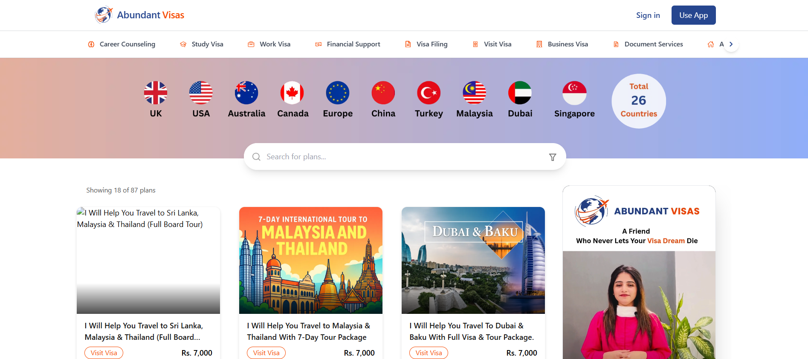The image size is (808, 359).
Task: Click the Study Visa graduation icon
Action: click(183, 44)
